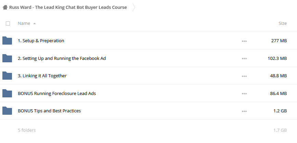Image resolution: width=297 pixels, height=143 pixels.
Task: Toggle the sort arrow next to Name
Action: click(x=35, y=23)
